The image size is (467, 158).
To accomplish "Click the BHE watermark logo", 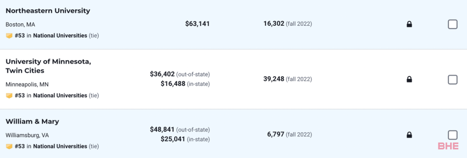I will point(448,146).
